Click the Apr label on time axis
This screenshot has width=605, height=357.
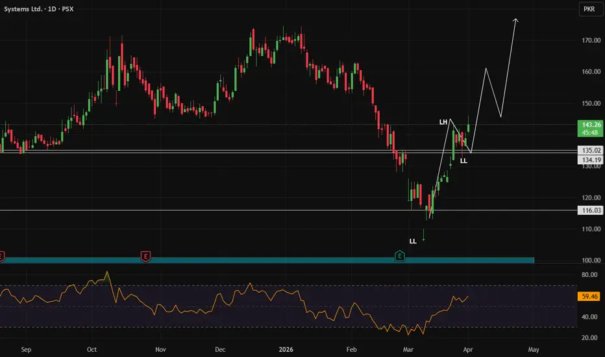(467, 349)
